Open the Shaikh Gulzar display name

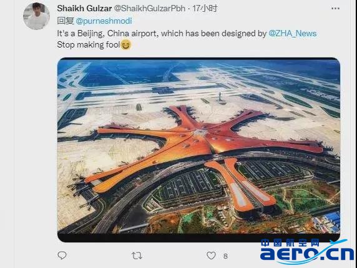pyautogui.click(x=84, y=8)
